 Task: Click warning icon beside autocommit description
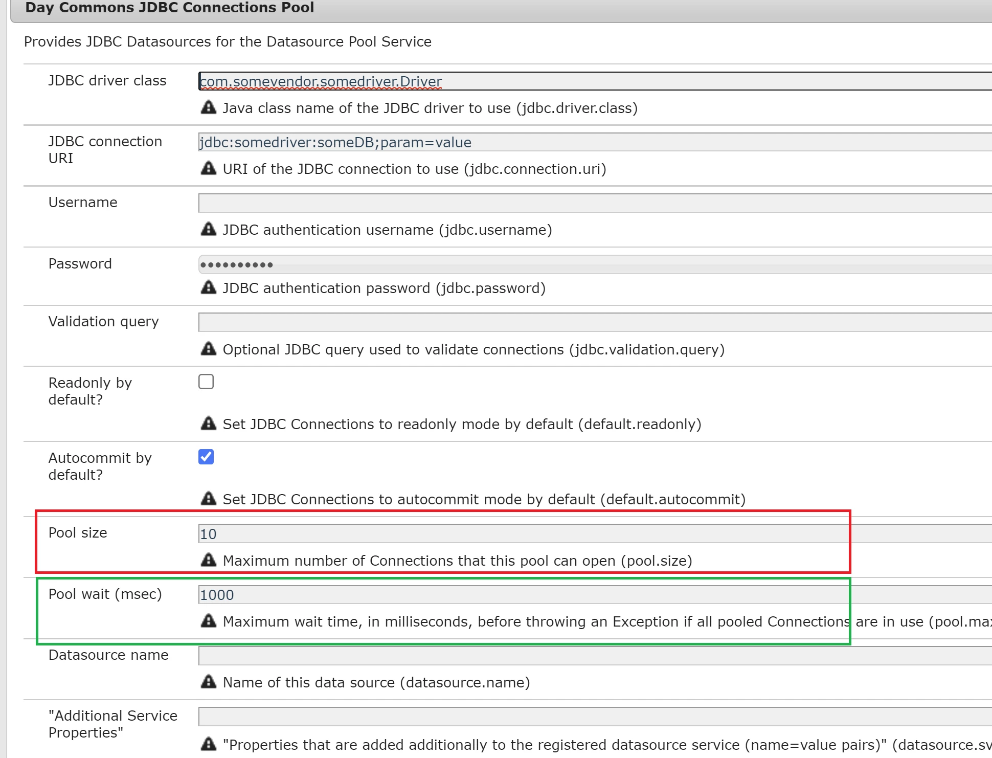coord(208,499)
